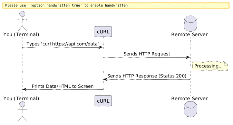Click the top cURL participant box
The width and height of the screenshot is (233, 125).
click(x=103, y=32)
